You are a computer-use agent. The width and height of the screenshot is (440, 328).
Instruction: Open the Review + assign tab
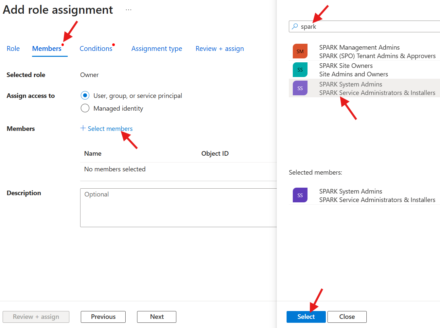coord(220,49)
